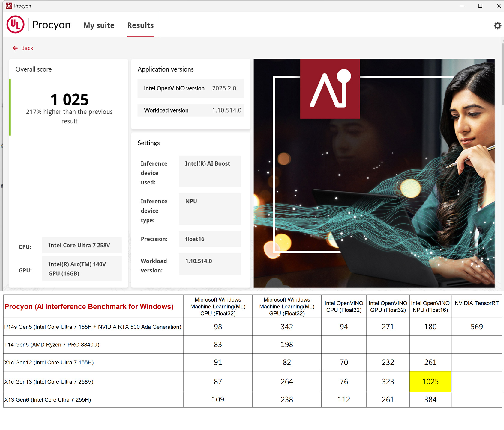The width and height of the screenshot is (504, 430).
Task: Minimize the Procyon window
Action: [462, 6]
